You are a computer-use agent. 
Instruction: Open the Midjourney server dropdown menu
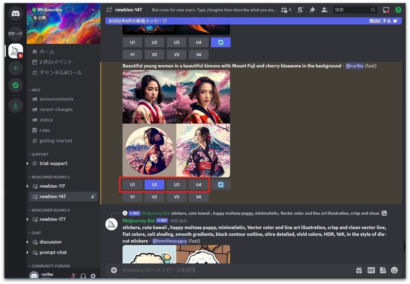pos(92,10)
